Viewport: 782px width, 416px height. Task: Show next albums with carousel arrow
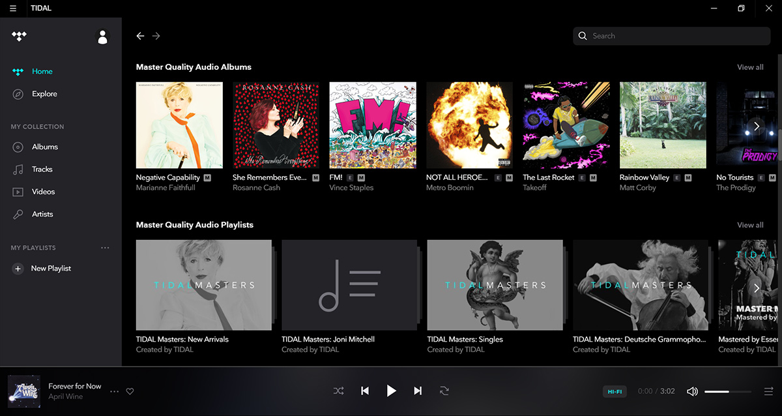coord(756,126)
